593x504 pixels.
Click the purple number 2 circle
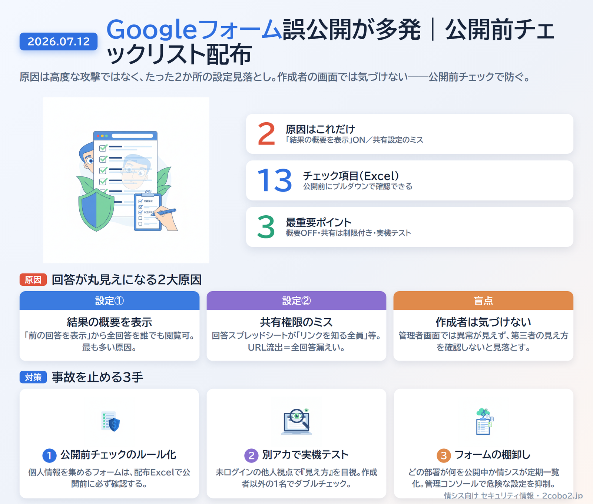[x=251, y=455]
